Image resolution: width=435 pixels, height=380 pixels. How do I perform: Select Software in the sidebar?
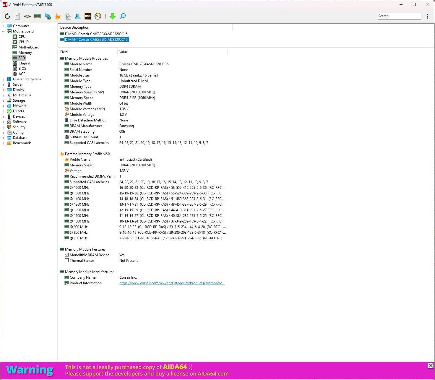20,122
